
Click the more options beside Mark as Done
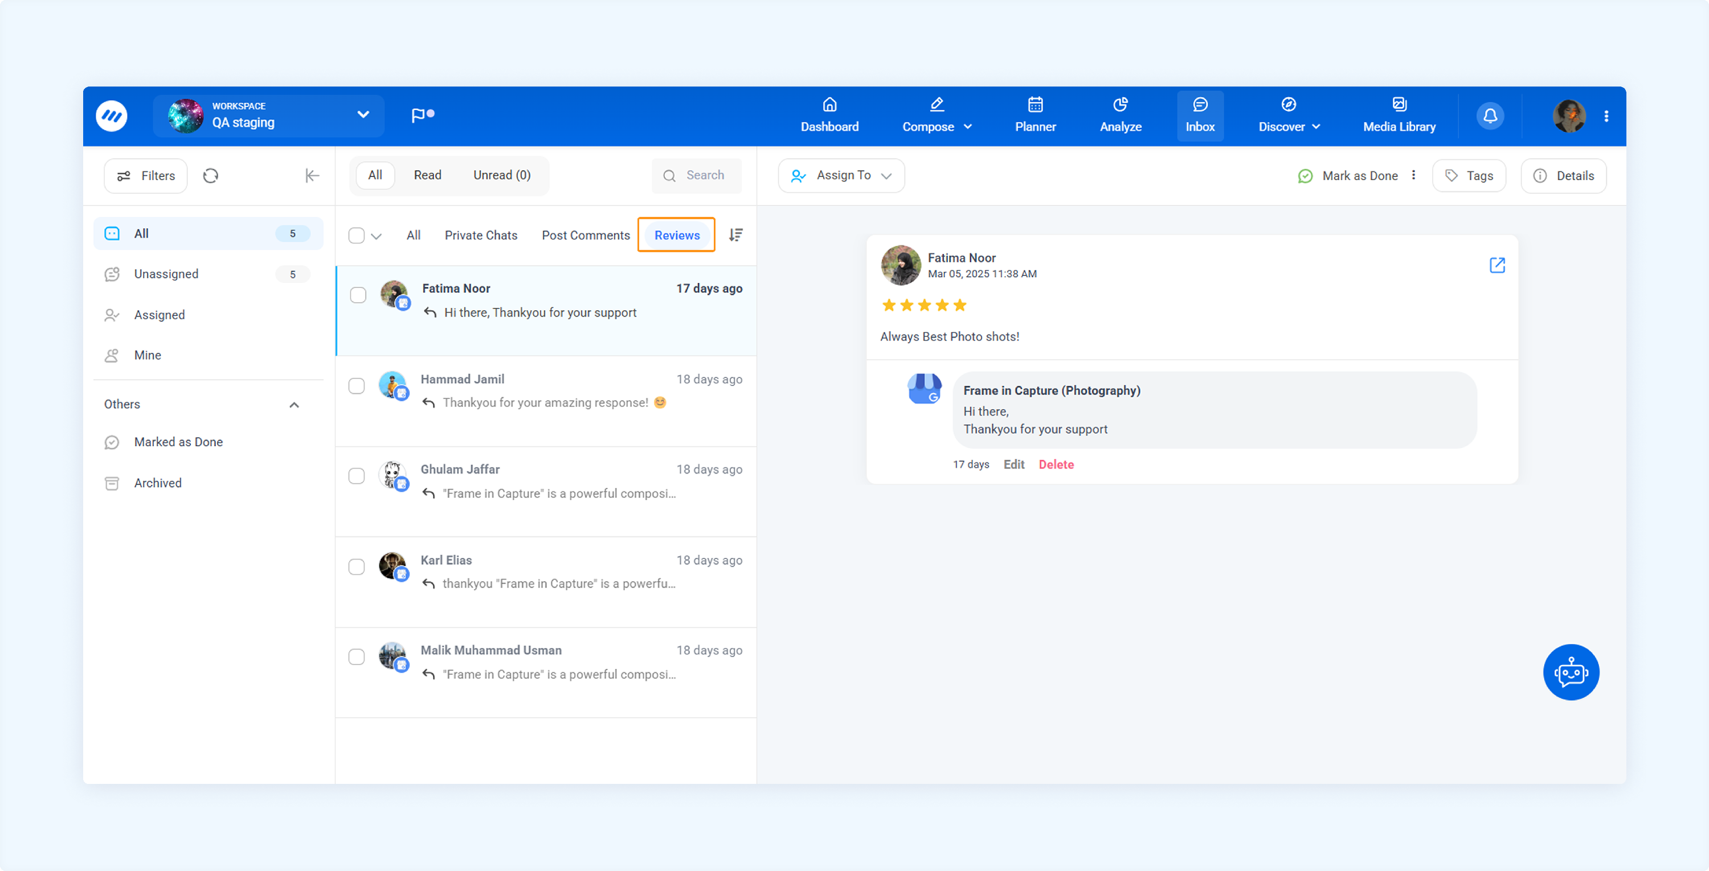pyautogui.click(x=1413, y=175)
